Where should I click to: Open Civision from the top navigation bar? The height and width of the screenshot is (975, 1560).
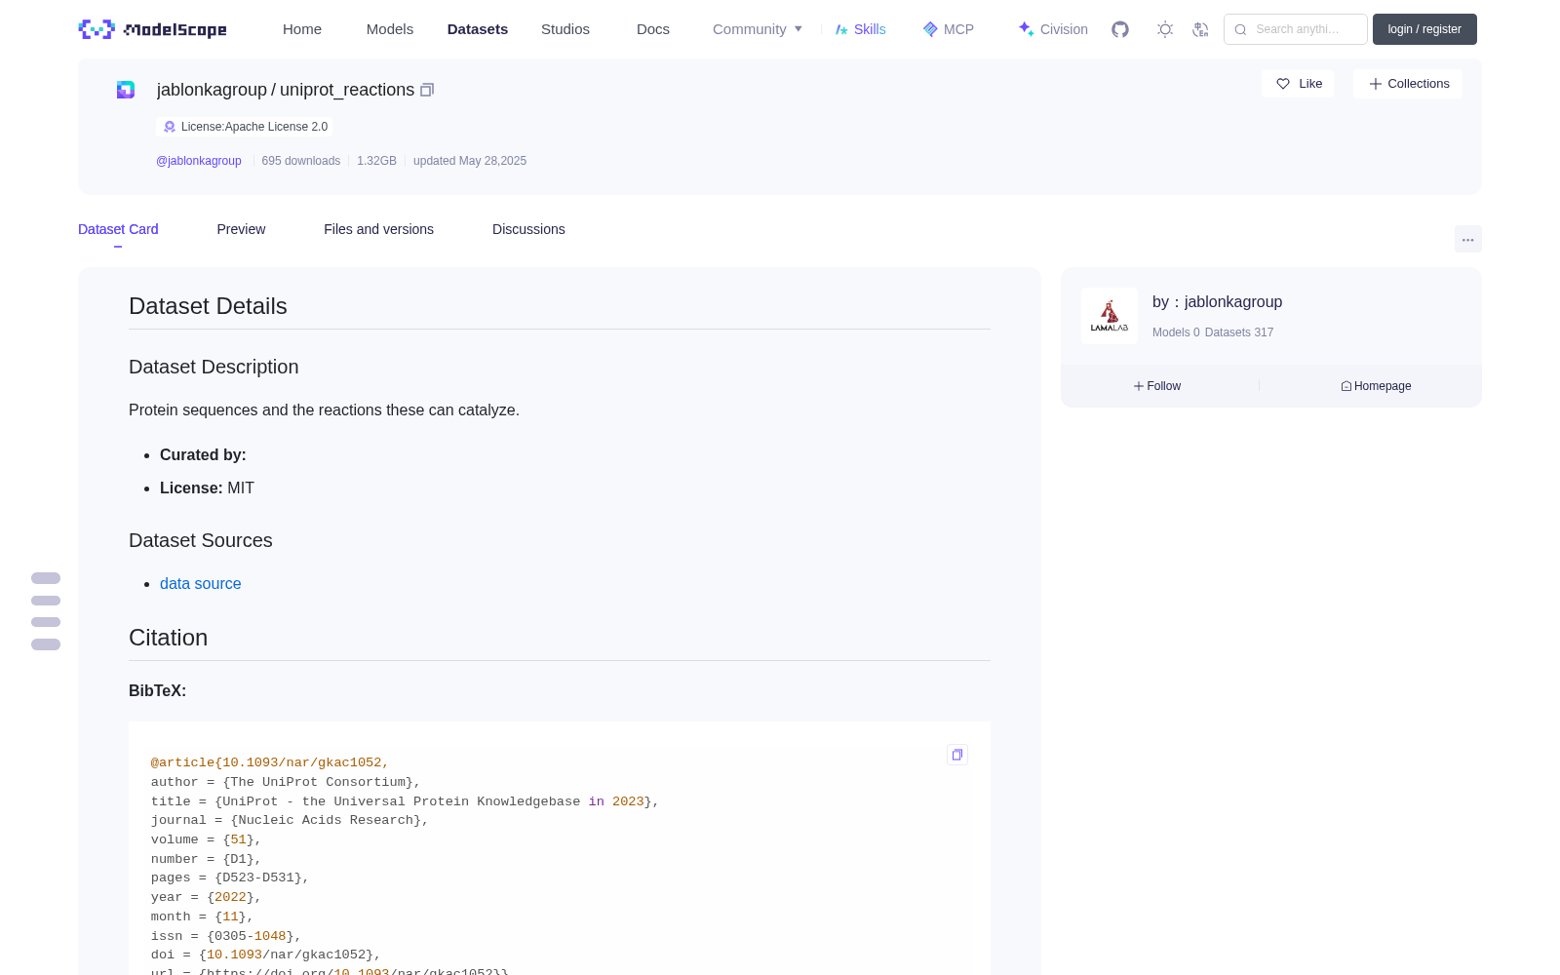click(x=1053, y=29)
